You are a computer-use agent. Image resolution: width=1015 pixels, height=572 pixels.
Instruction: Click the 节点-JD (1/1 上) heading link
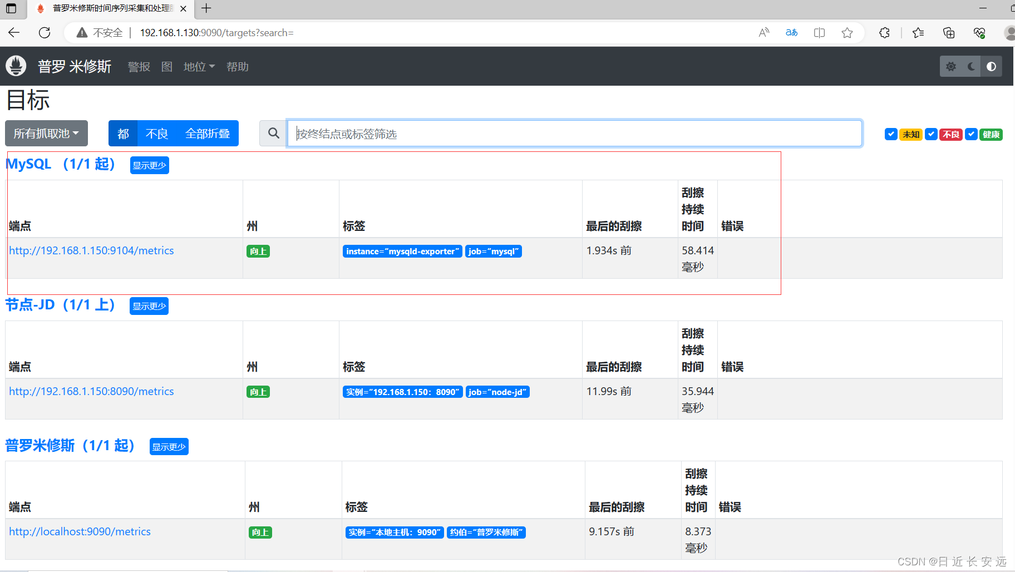click(x=60, y=305)
